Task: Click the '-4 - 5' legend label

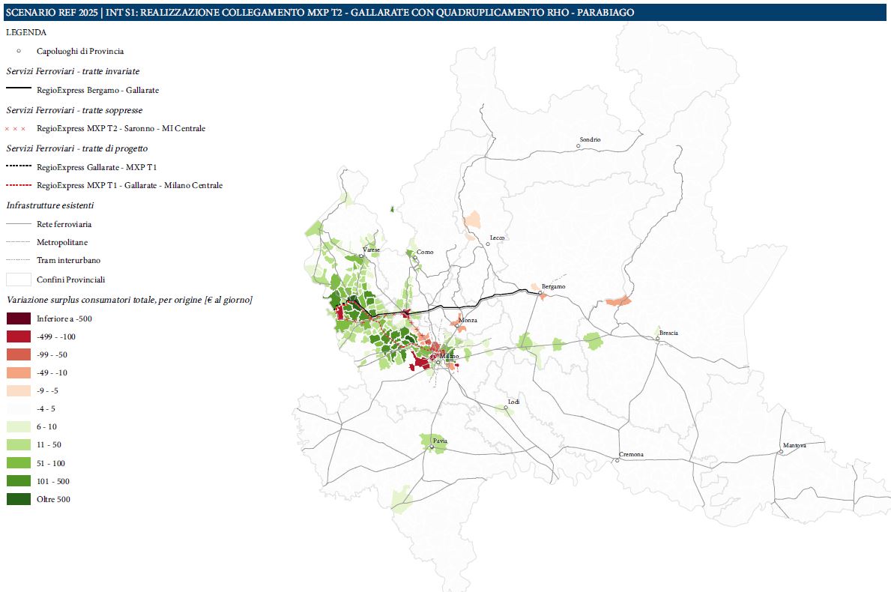Action: [46, 408]
